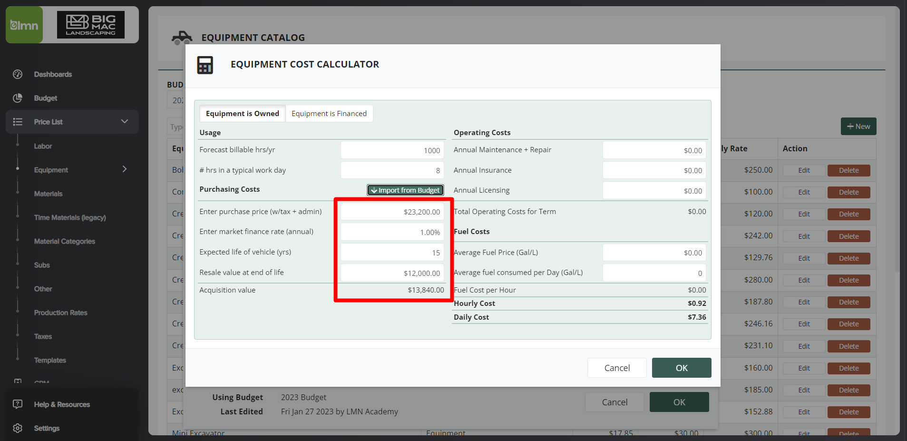The width and height of the screenshot is (907, 441).
Task: Click the Big Mac Landscaping logo
Action: (91, 25)
